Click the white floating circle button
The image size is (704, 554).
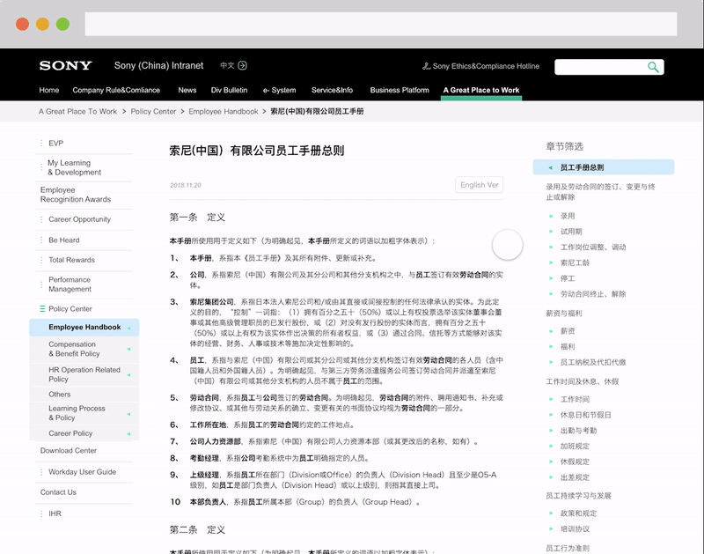click(507, 245)
